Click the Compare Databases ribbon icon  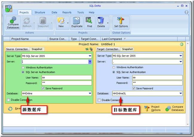click(13, 23)
